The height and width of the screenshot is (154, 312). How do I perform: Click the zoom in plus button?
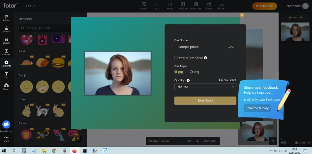(x=197, y=141)
